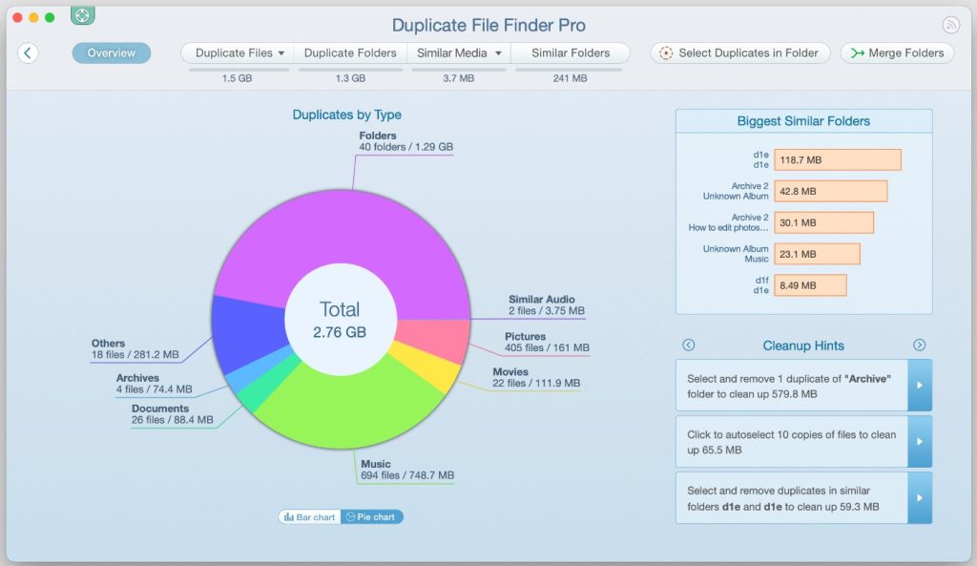977x566 pixels.
Task: Click the 42.8 MB folder bar
Action: [831, 191]
